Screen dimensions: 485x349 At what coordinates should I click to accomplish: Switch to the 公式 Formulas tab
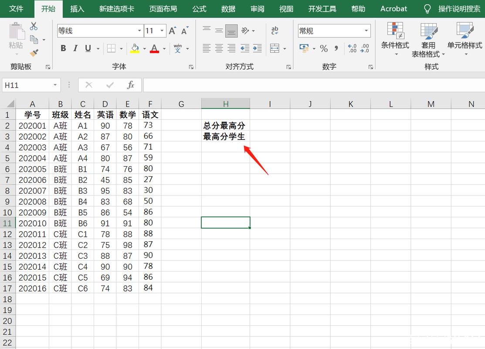(x=199, y=9)
